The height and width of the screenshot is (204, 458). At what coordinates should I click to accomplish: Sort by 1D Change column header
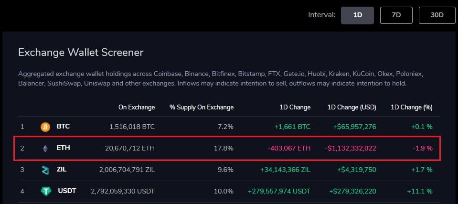295,107
